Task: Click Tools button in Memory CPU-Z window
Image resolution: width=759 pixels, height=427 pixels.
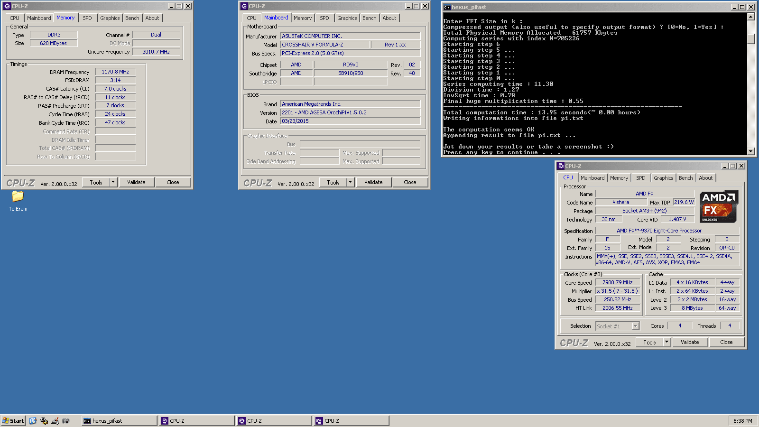Action: point(96,182)
